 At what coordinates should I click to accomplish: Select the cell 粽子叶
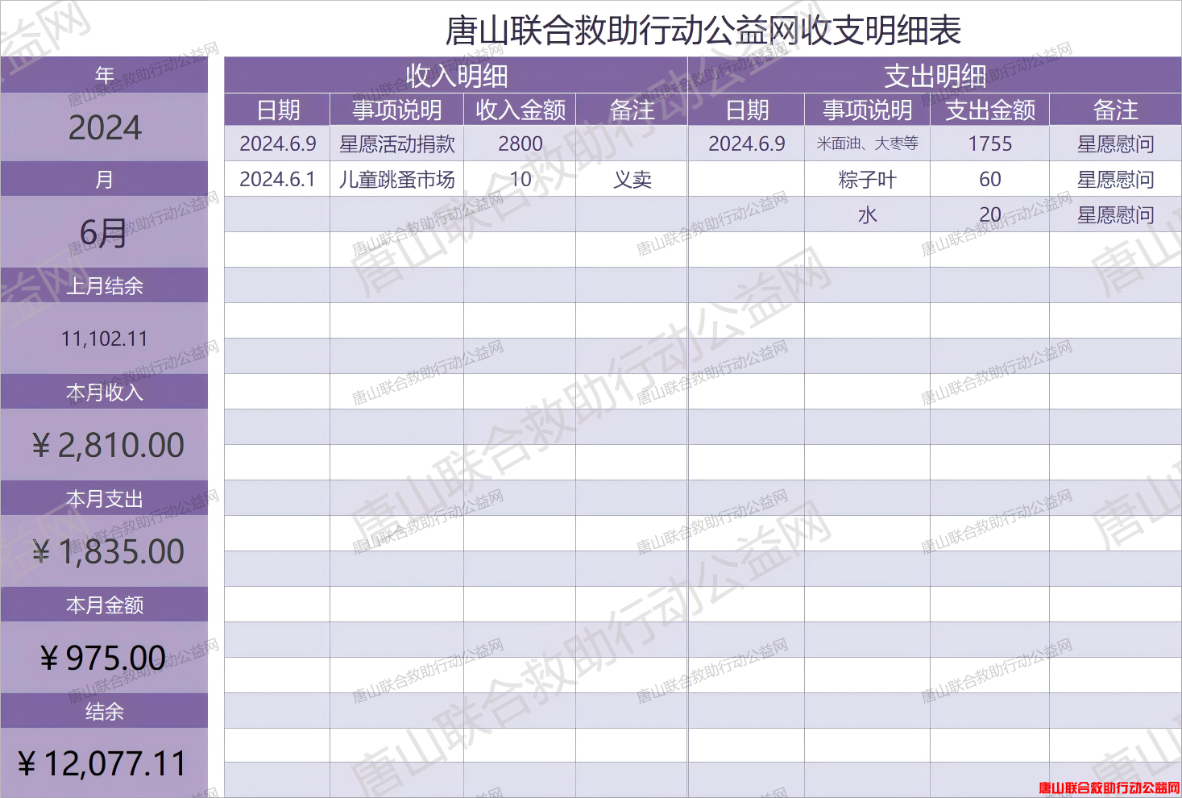[867, 179]
